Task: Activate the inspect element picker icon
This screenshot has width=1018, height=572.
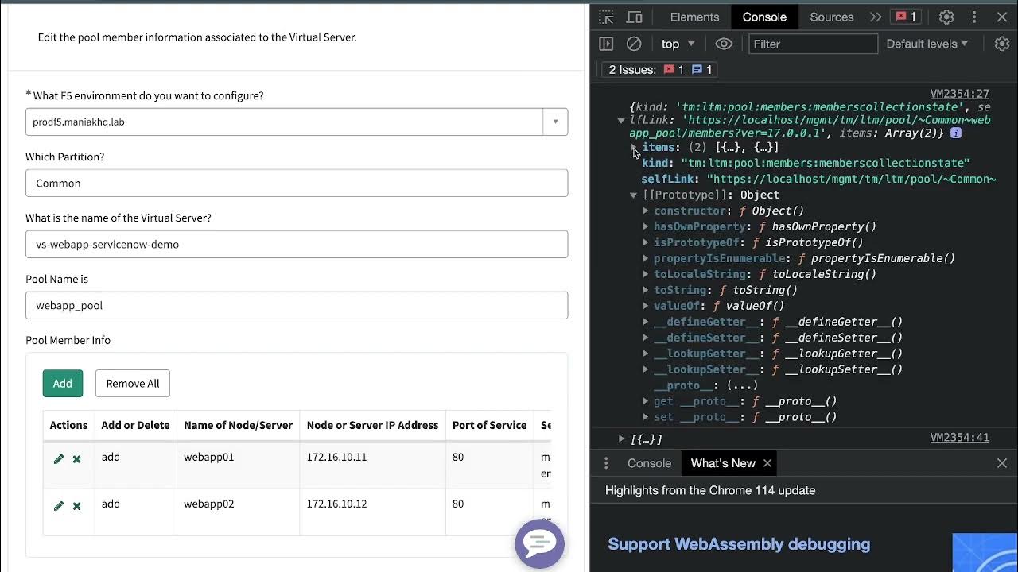Action: click(x=607, y=17)
